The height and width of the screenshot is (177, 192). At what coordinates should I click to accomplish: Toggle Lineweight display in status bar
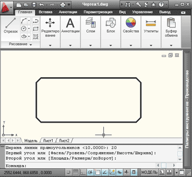127,172
